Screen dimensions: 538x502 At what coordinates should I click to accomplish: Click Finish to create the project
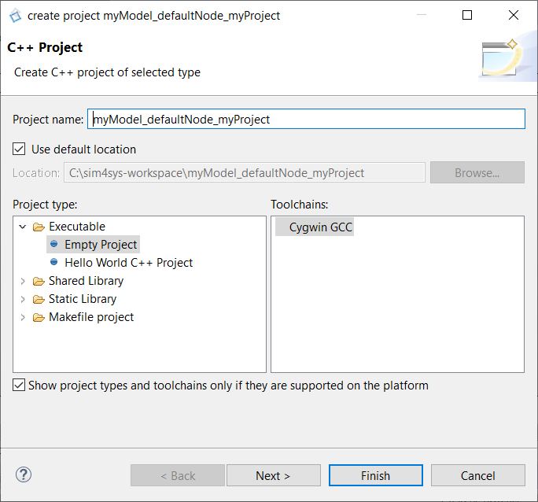click(376, 475)
